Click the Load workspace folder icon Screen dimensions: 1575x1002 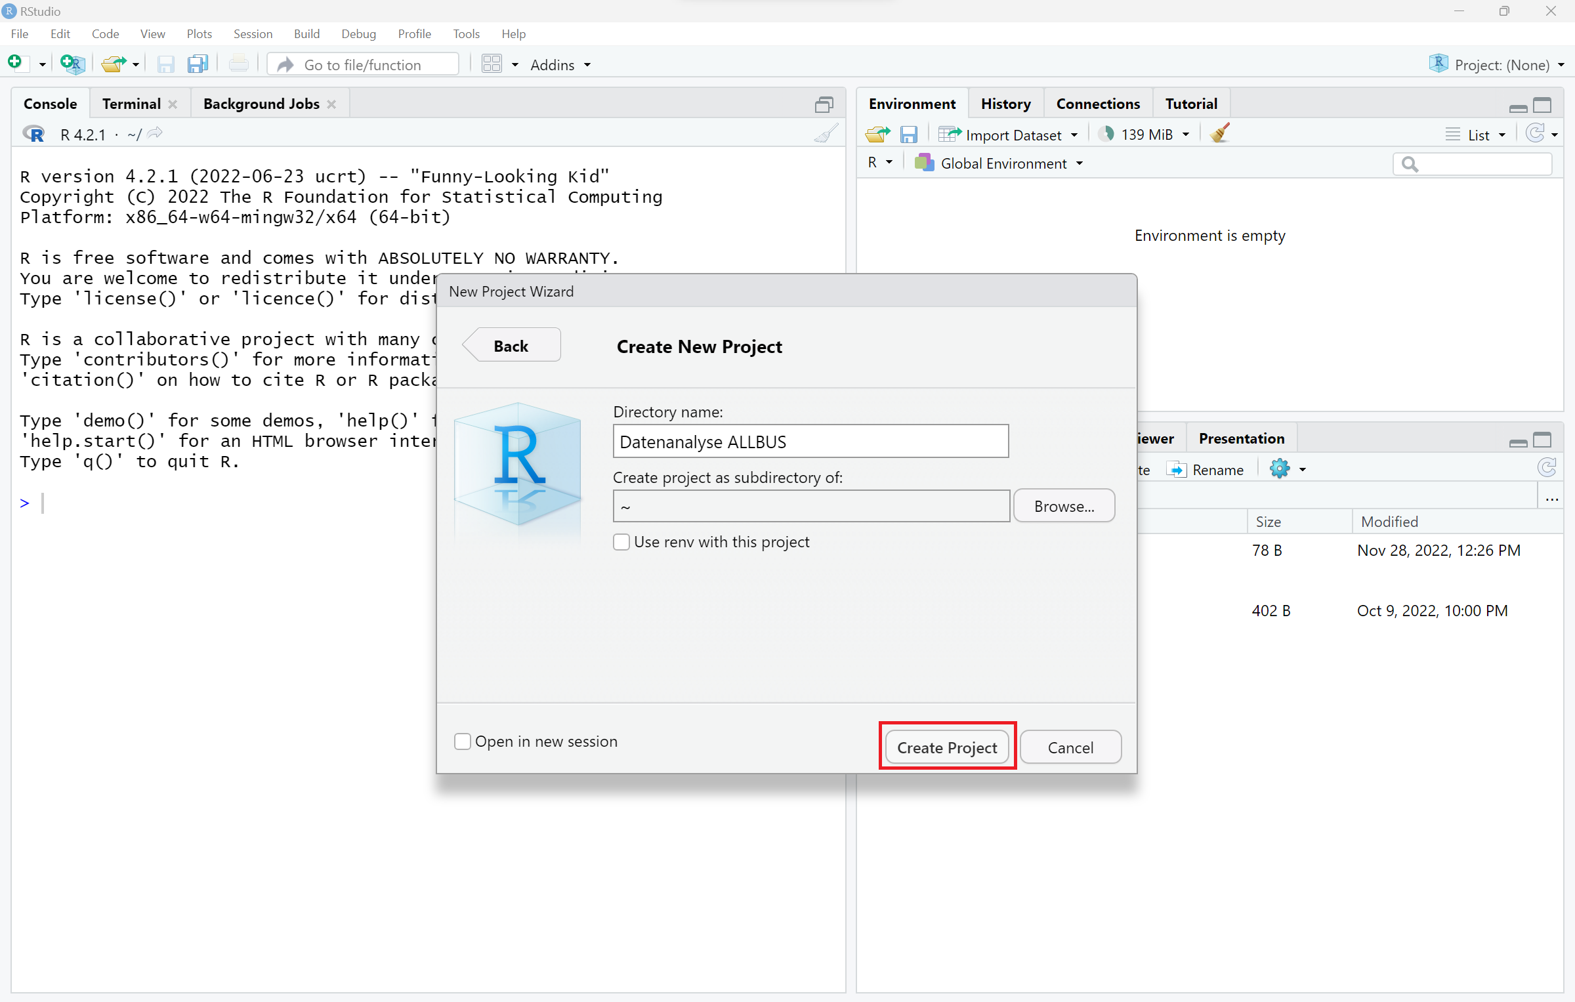click(877, 135)
